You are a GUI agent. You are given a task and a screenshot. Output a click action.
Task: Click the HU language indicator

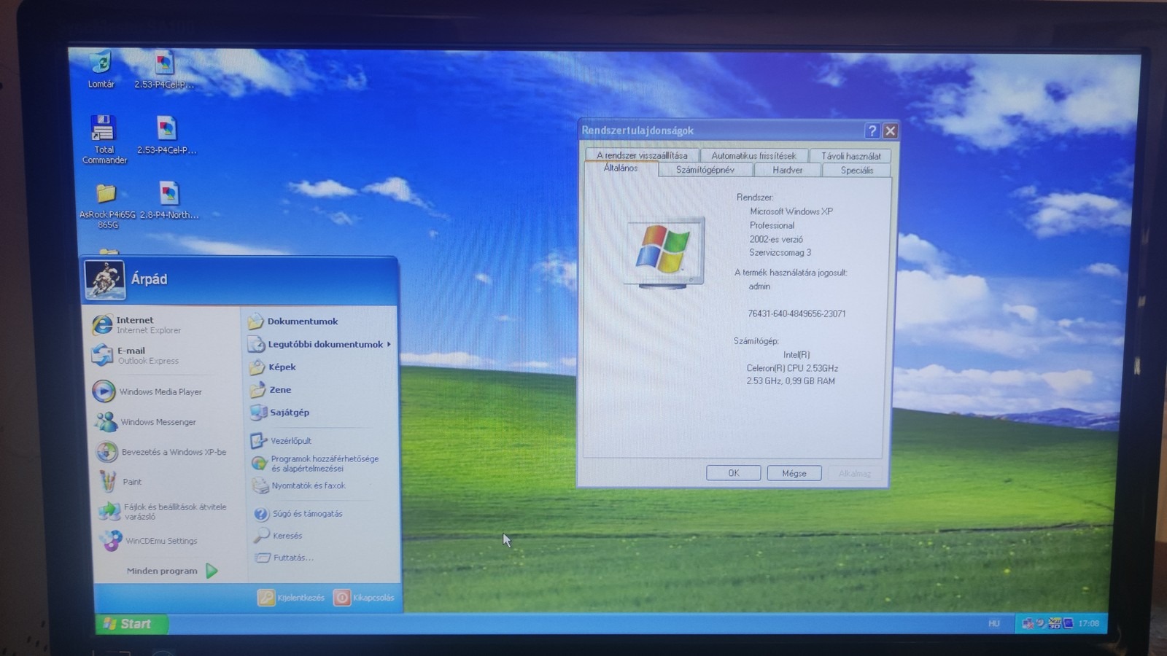(993, 623)
